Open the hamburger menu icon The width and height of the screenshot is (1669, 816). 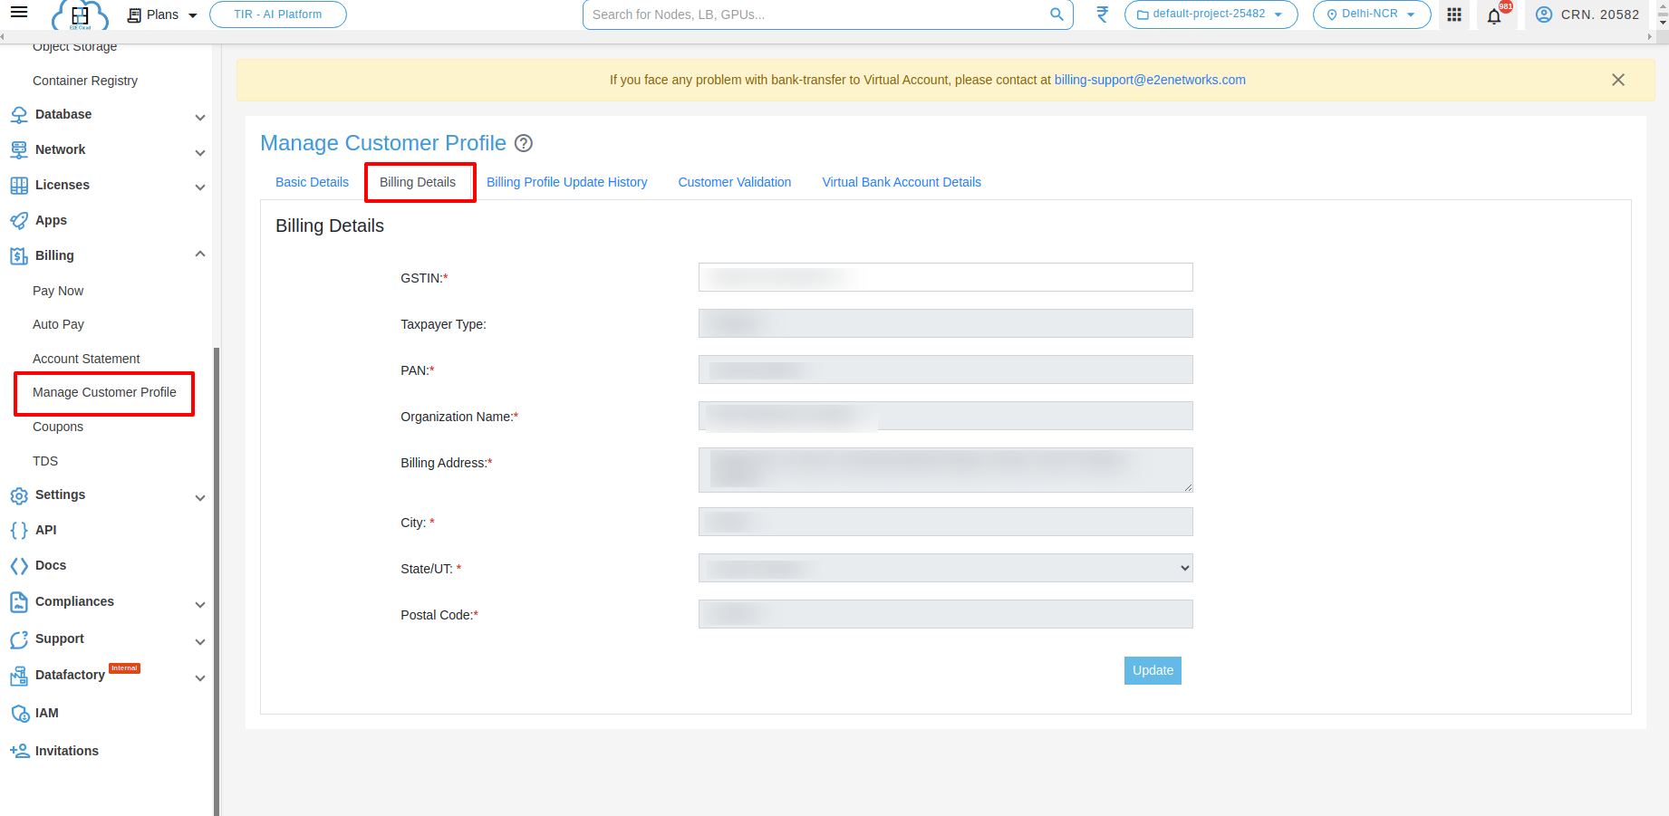tap(19, 13)
